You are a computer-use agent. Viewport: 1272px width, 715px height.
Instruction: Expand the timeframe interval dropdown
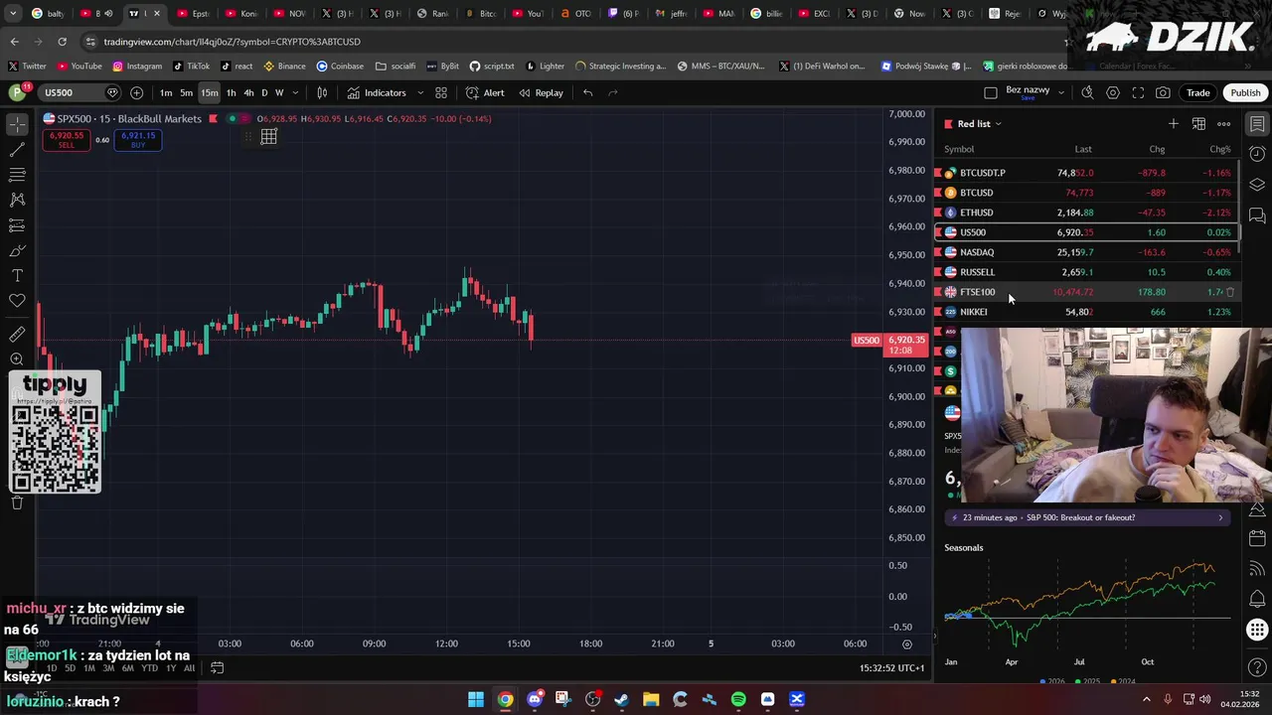(x=293, y=92)
